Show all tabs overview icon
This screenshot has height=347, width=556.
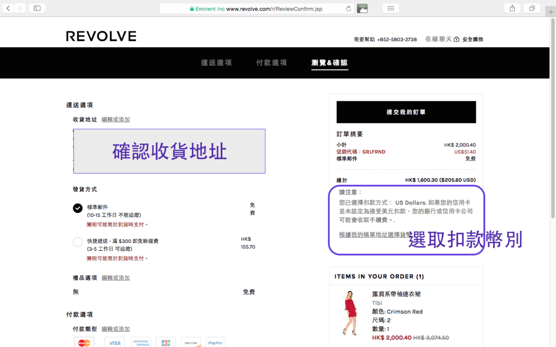532,8
